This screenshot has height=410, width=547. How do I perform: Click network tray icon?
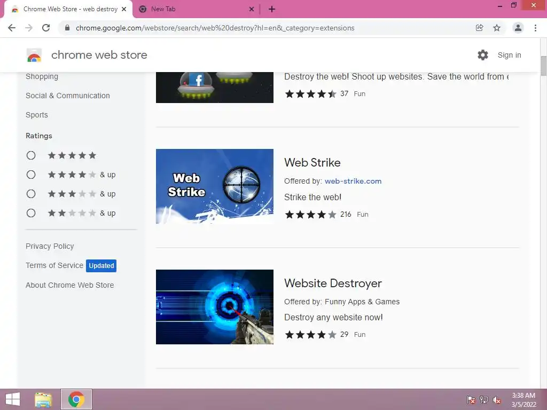[484, 400]
